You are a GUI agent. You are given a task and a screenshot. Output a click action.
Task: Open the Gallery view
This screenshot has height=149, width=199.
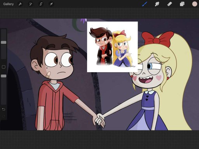coord(9,4)
